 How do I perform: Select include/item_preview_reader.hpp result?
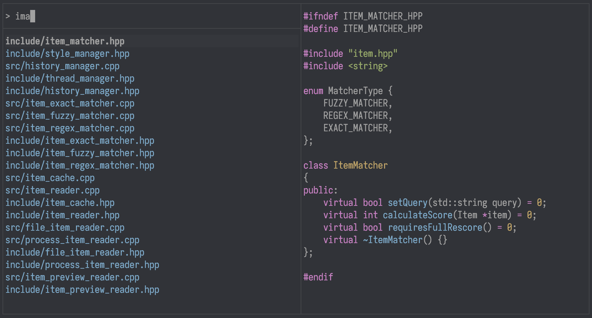click(x=82, y=290)
